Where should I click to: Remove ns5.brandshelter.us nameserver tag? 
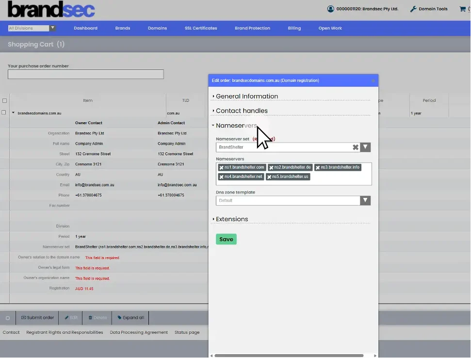tap(269, 177)
